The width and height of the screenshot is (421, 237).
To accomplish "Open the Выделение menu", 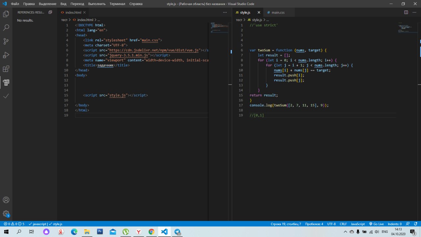I will pyautogui.click(x=48, y=4).
